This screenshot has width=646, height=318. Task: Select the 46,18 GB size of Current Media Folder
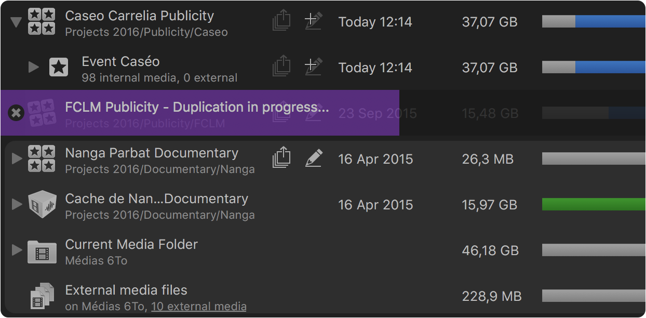click(x=490, y=250)
